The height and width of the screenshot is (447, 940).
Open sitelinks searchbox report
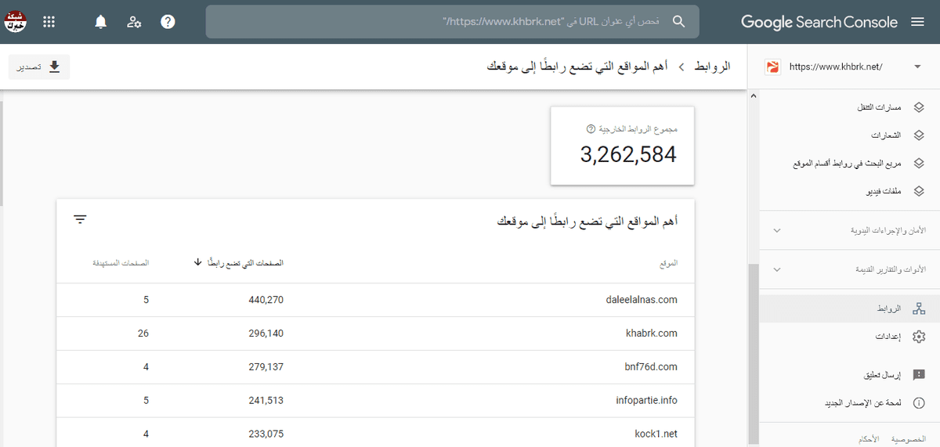coord(848,164)
